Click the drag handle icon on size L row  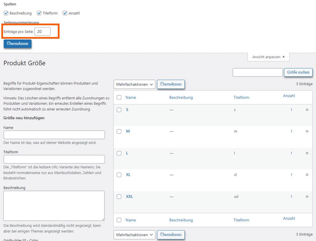(307, 153)
